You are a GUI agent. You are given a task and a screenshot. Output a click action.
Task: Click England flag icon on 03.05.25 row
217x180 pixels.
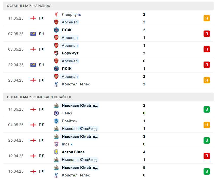click(33, 49)
